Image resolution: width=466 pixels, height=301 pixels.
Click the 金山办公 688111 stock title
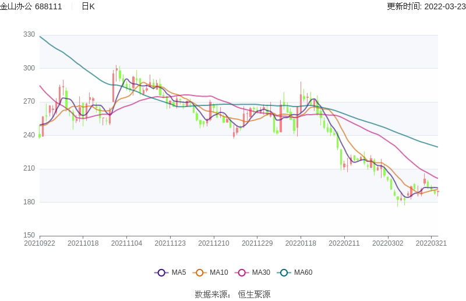(x=31, y=6)
